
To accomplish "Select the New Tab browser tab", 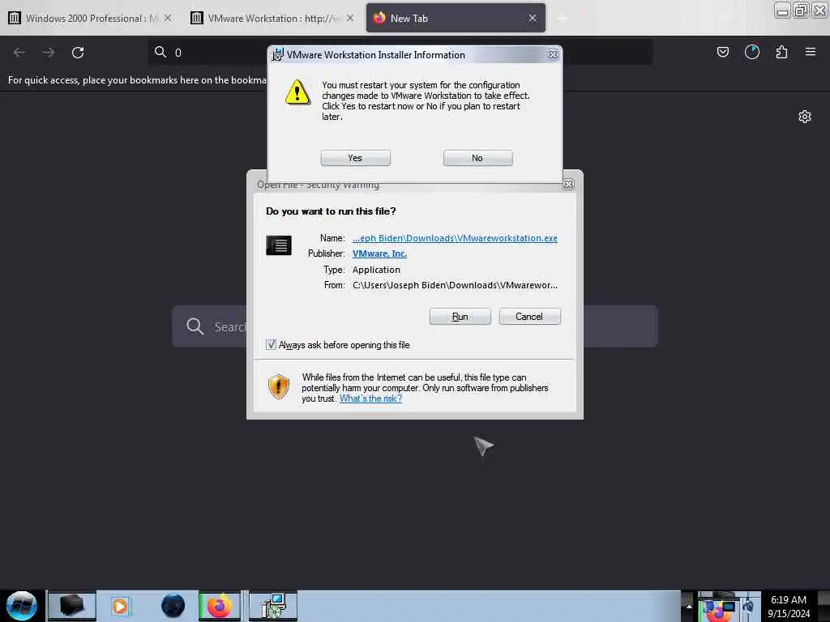I will pos(456,18).
